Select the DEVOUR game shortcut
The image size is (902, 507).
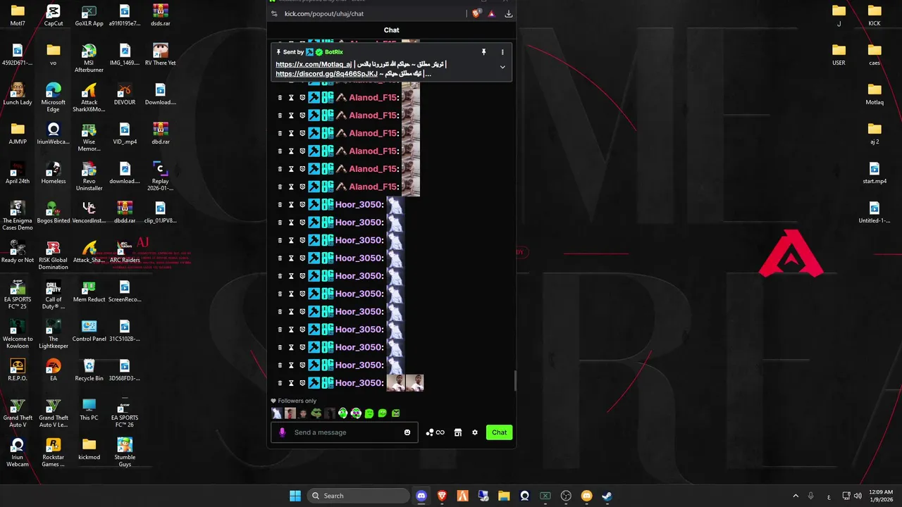[x=125, y=94]
